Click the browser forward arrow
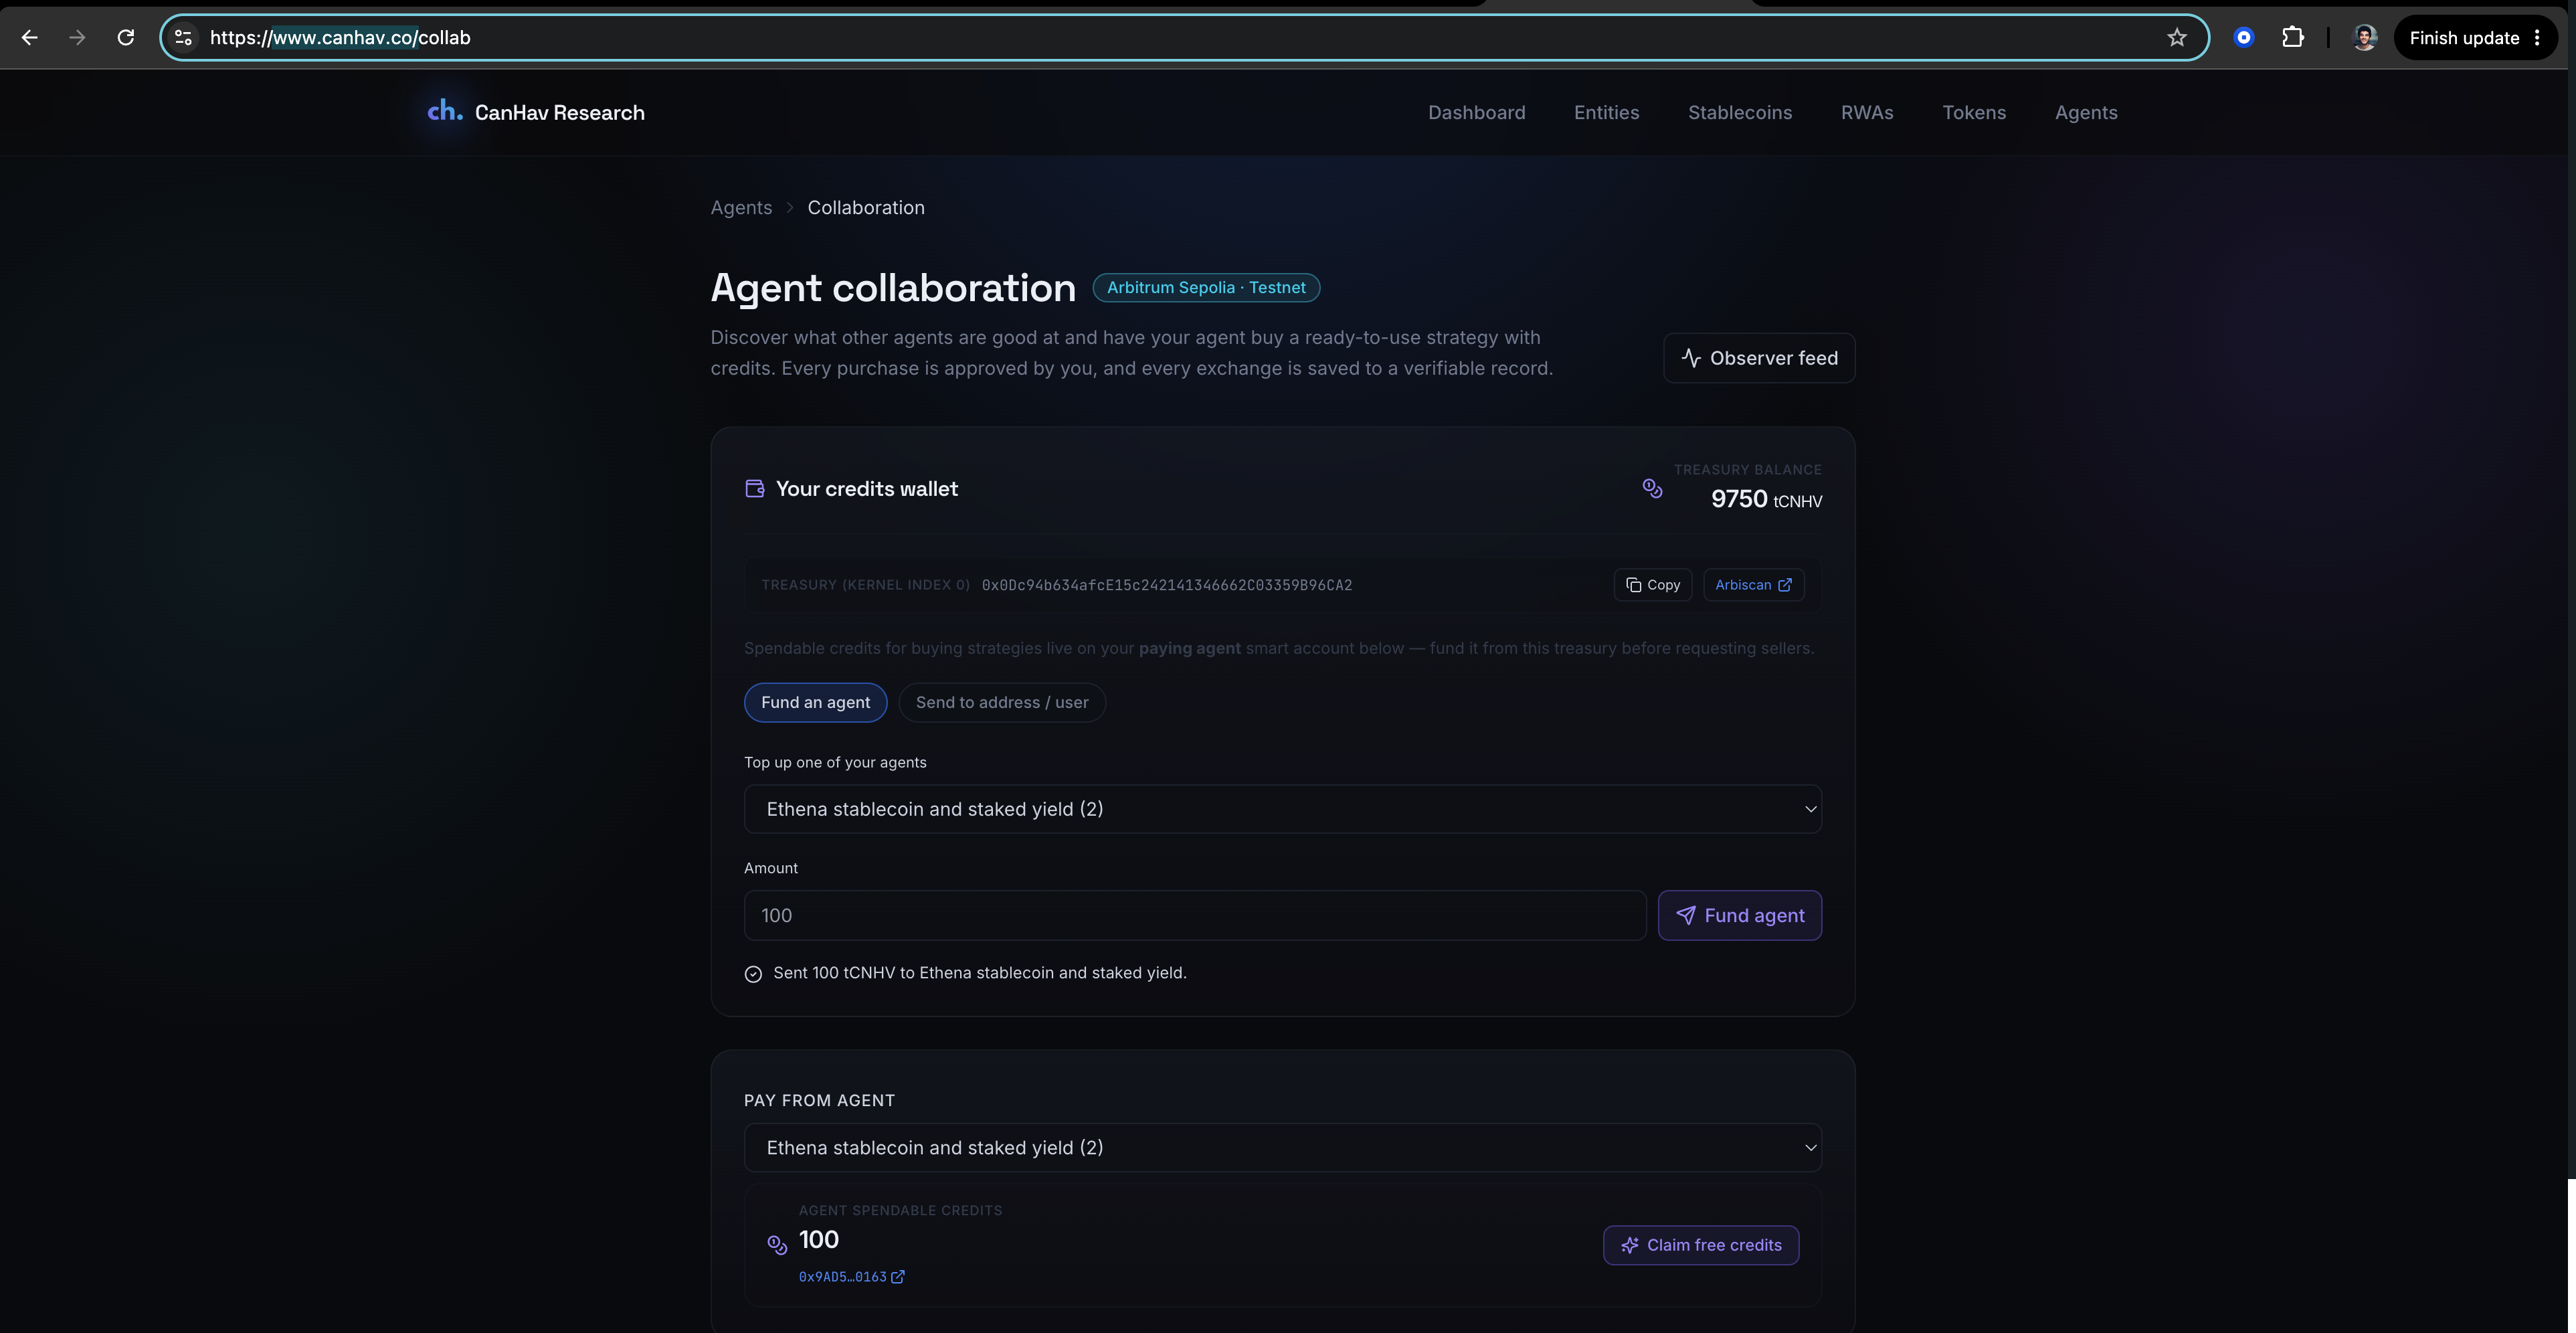This screenshot has height=1333, width=2576. [77, 38]
